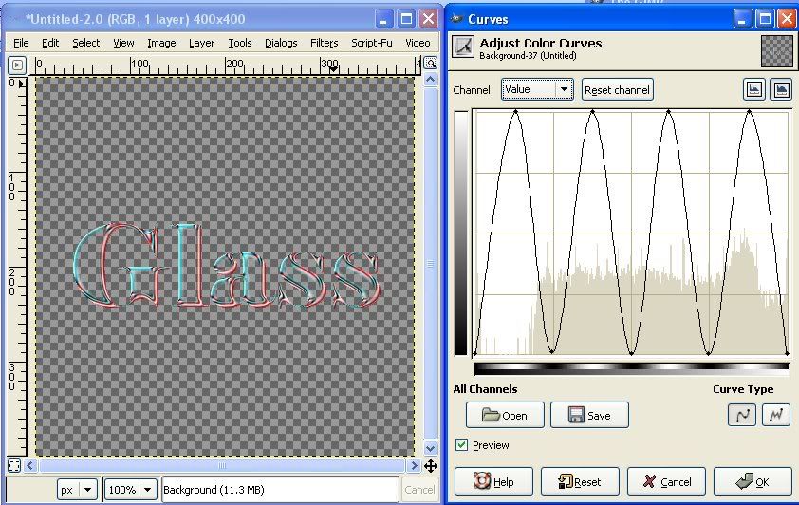
Task: Open the File menu
Action: click(x=21, y=43)
